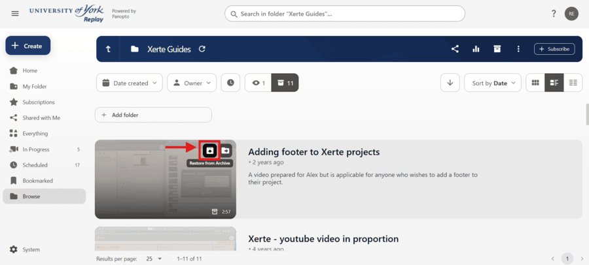Click the page vertical scrollbar
The height and width of the screenshot is (265, 589).
click(x=588, y=114)
